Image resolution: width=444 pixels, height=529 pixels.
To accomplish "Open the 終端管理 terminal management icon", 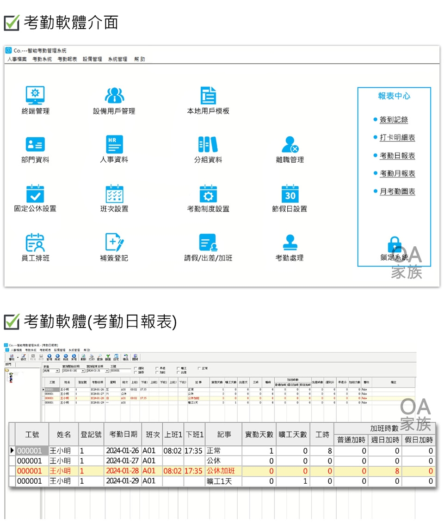I will [x=35, y=95].
